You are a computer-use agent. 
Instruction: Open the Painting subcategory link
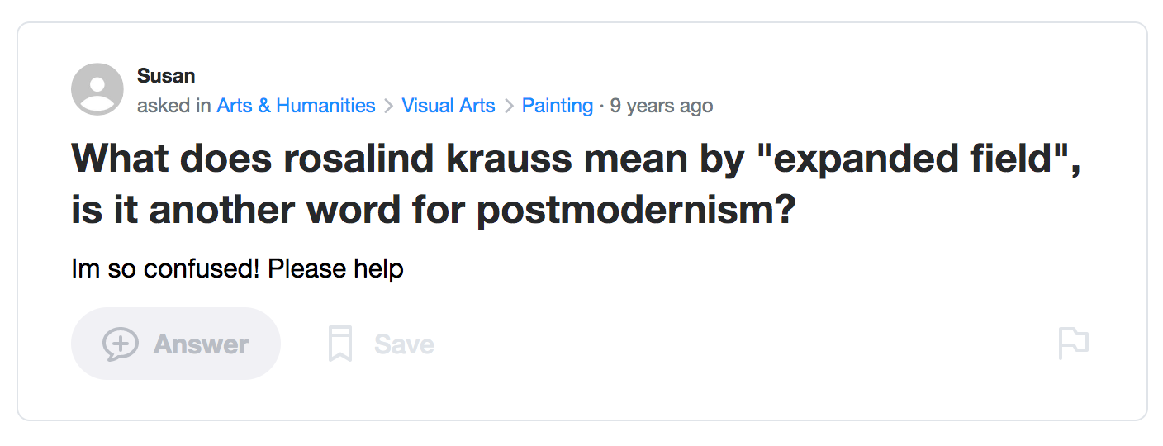[558, 106]
